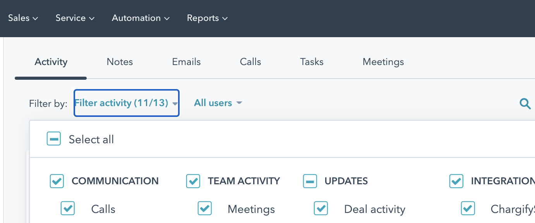Collapse the Filter activity (11/13) dropdown
The height and width of the screenshot is (223, 535).
coord(126,103)
